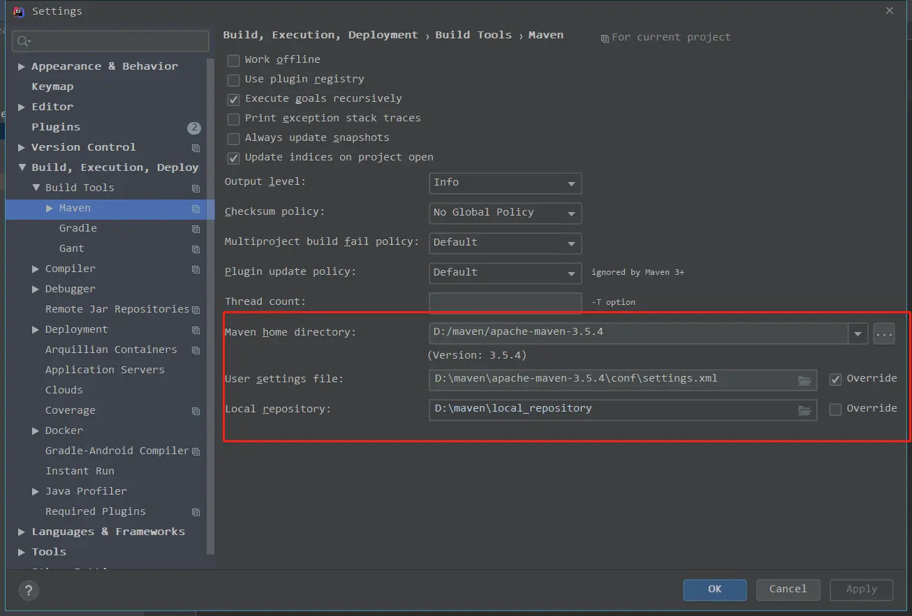Click Build Tools in the breadcrumb
This screenshot has height=616, width=912.
click(473, 35)
